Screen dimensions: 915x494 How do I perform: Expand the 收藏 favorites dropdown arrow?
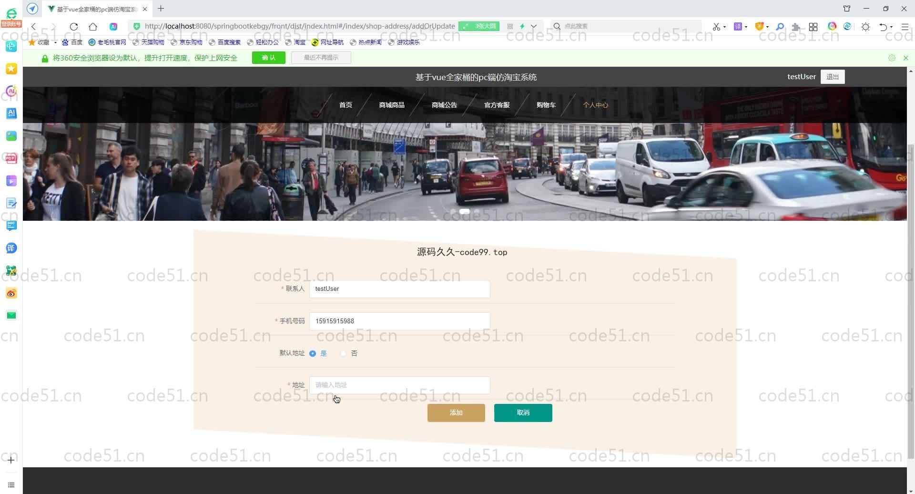55,42
